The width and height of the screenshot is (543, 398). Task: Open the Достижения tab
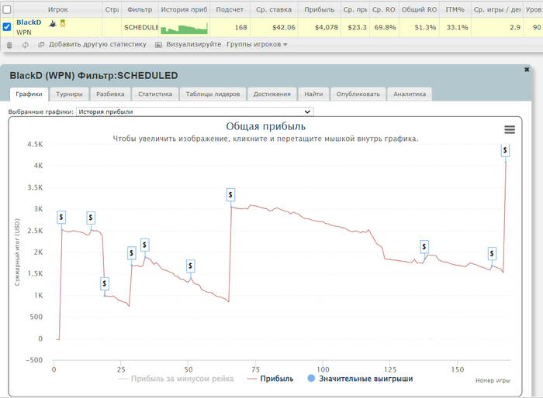pyautogui.click(x=271, y=94)
